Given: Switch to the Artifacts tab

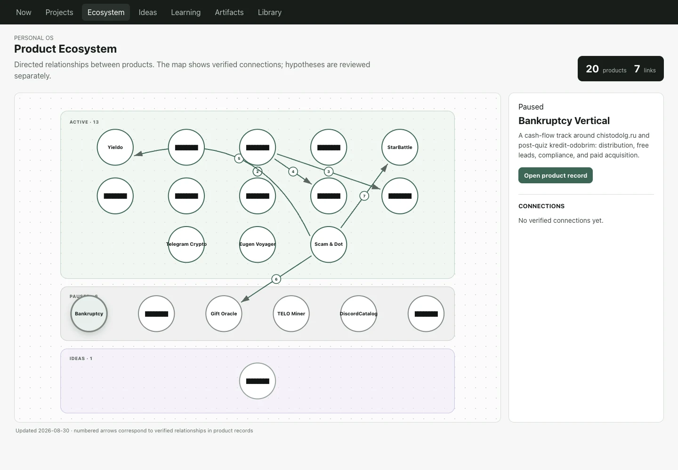Looking at the screenshot, I should [x=229, y=12].
